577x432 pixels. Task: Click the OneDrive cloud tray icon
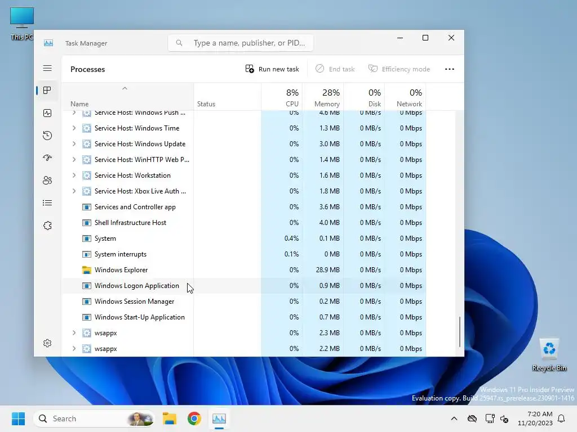pyautogui.click(x=472, y=418)
